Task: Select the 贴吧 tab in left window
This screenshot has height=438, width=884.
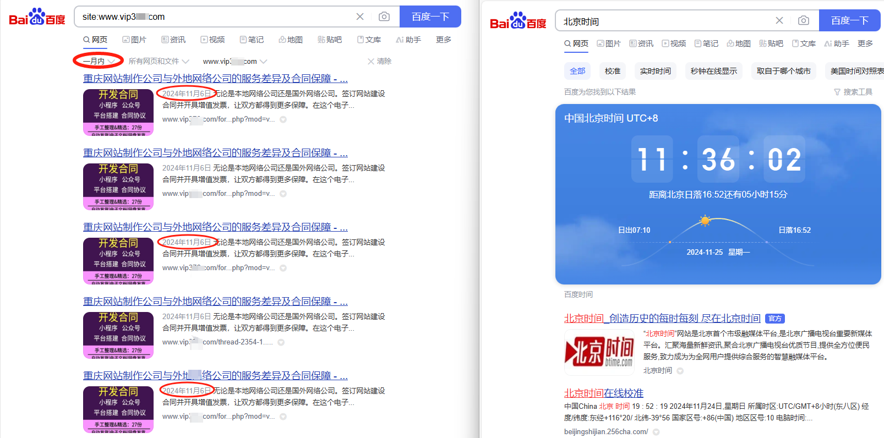Action: pos(330,40)
